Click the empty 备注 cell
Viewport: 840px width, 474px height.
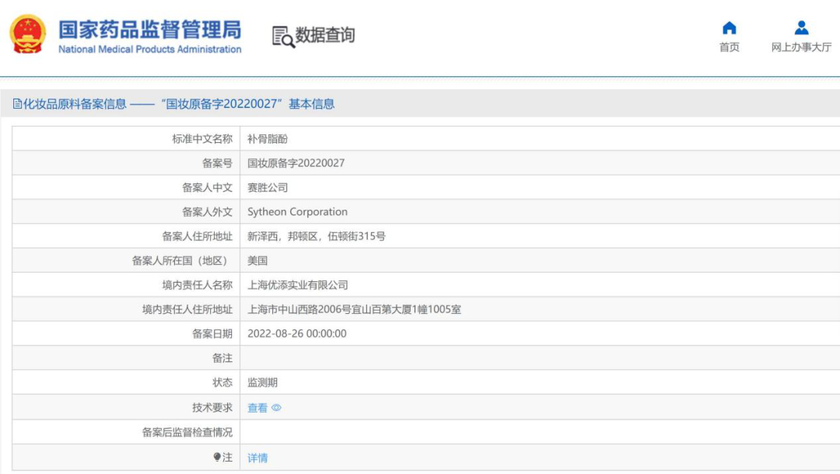[389, 358]
